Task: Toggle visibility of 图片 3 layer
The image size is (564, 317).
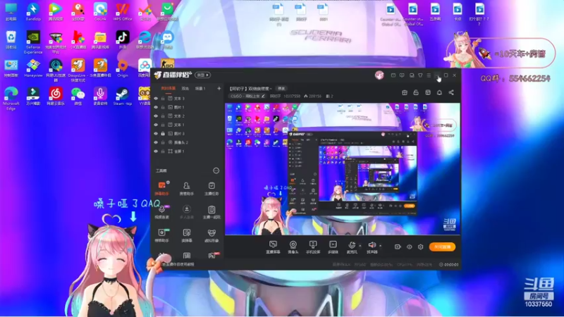Action: [156, 134]
